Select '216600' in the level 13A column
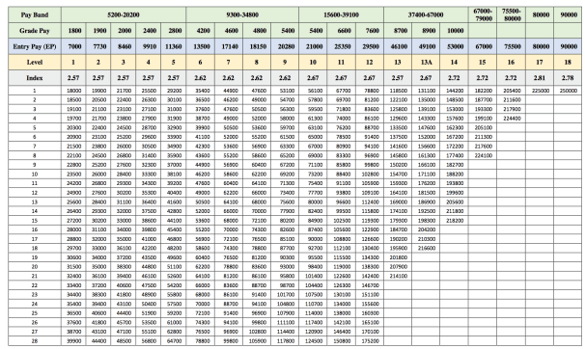 click(426, 248)
